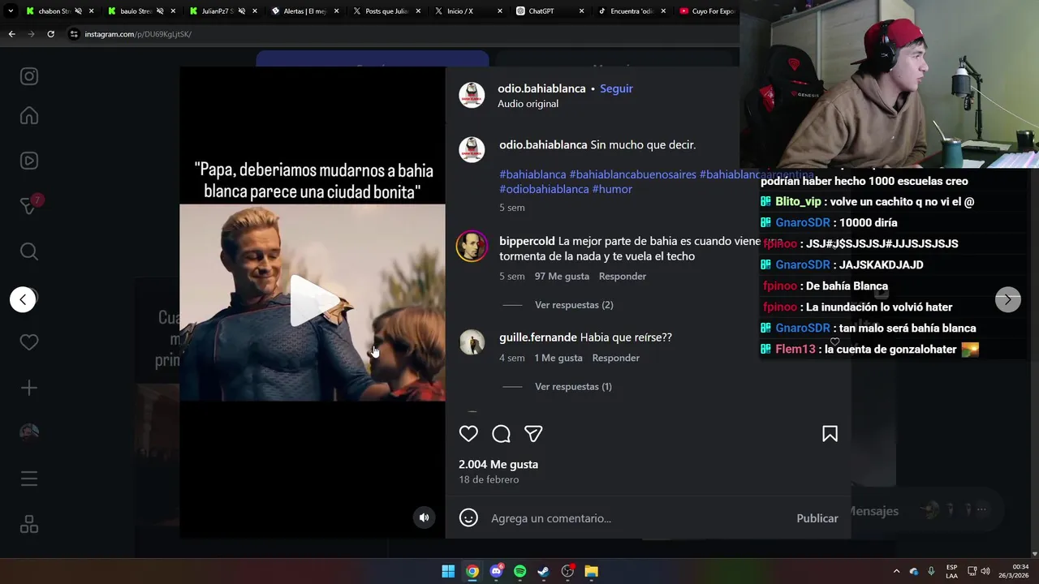
Task: Switch to Alertas browser tab
Action: click(304, 11)
